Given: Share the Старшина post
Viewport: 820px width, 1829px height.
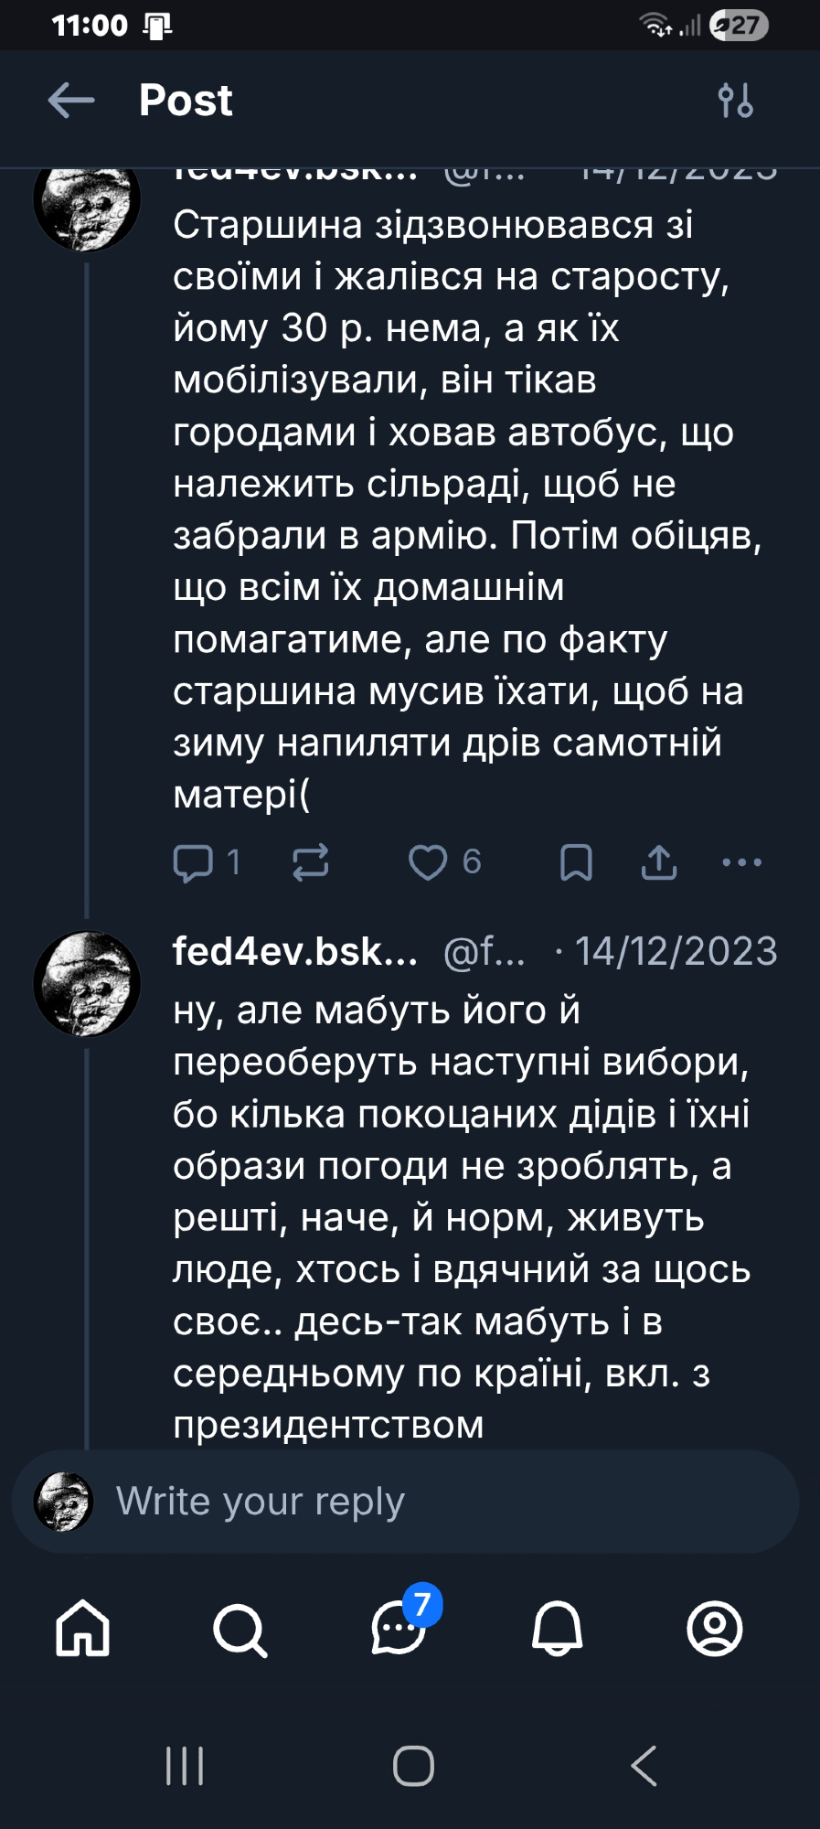Looking at the screenshot, I should tap(659, 862).
